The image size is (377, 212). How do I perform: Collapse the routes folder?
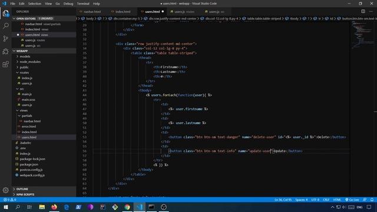(24, 72)
